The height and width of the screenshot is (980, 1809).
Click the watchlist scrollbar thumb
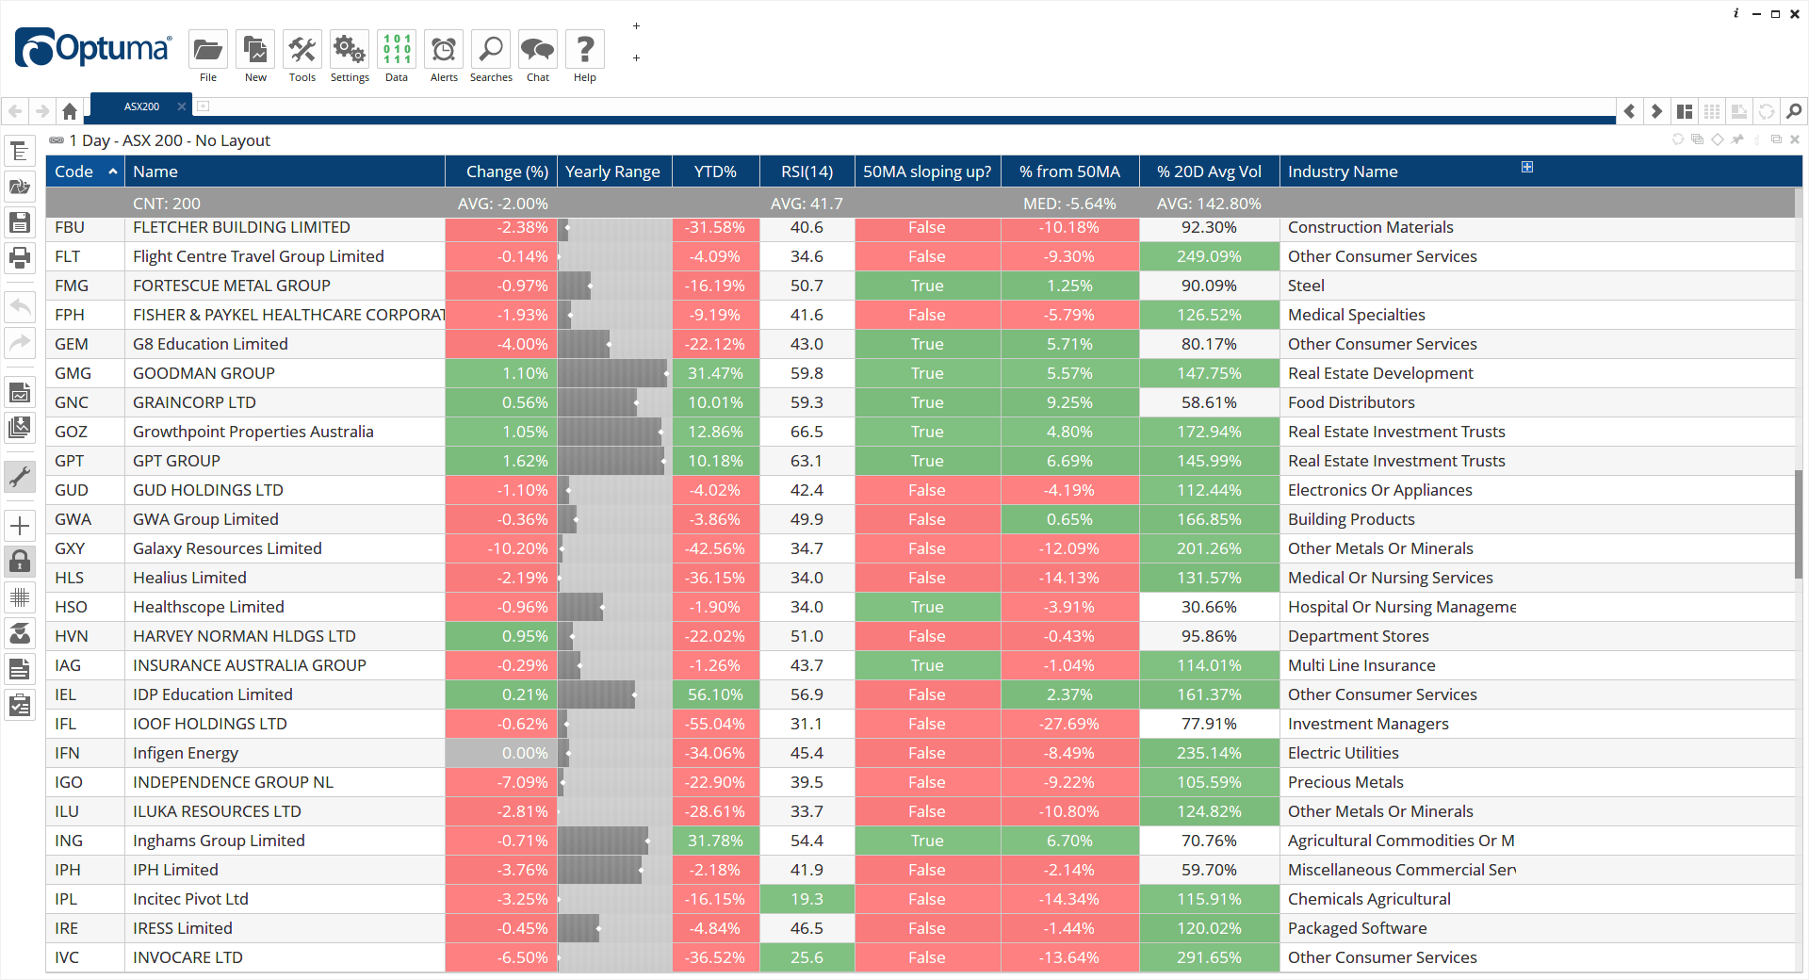(x=1799, y=523)
